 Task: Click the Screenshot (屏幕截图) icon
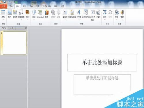coord(21,12)
